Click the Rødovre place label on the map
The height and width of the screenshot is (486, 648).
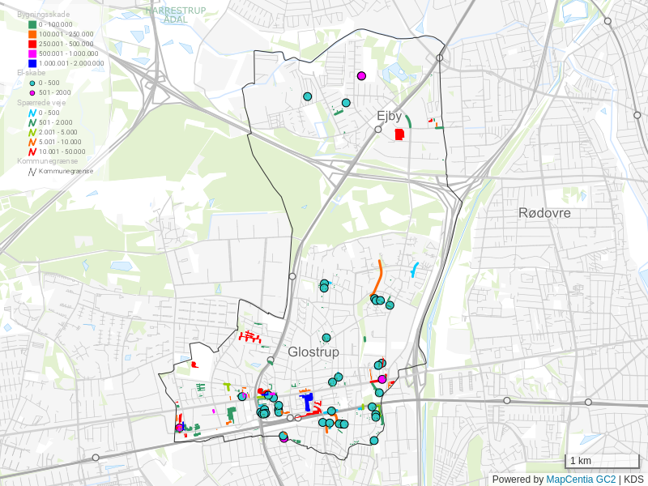click(x=544, y=213)
